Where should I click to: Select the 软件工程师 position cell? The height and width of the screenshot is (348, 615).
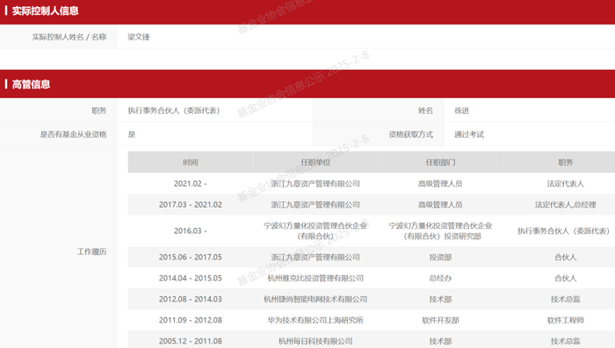566,320
